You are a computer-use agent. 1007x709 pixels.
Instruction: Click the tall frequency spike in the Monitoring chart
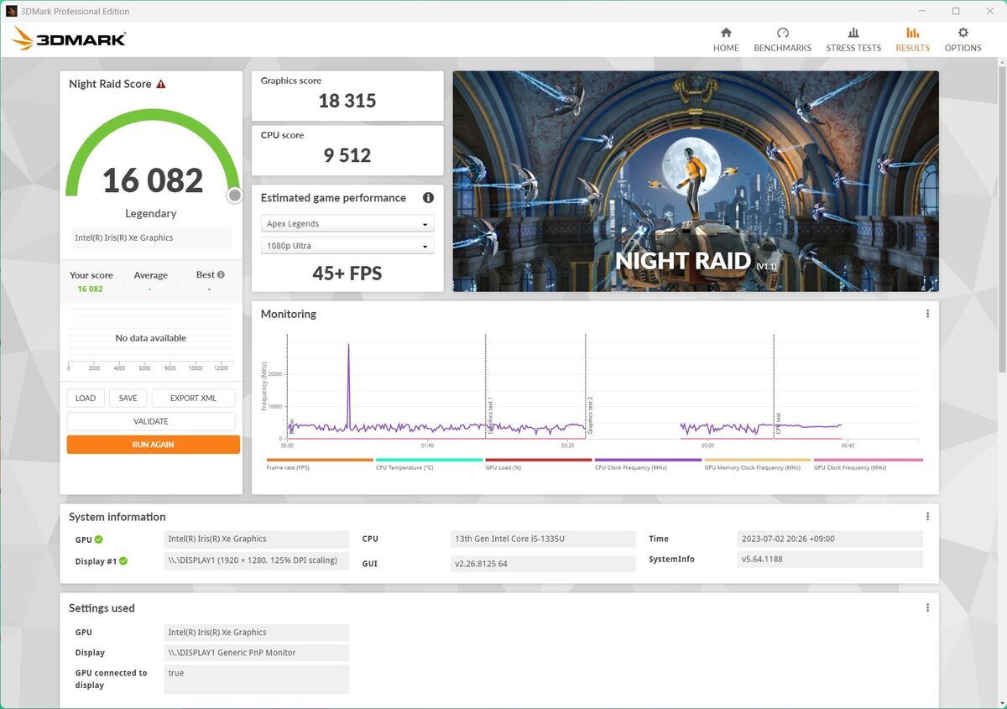tap(348, 386)
